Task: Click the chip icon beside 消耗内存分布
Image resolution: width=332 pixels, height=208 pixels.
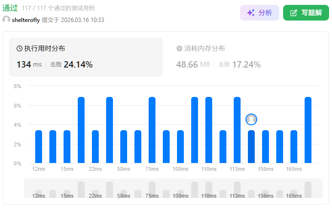Action: (179, 48)
